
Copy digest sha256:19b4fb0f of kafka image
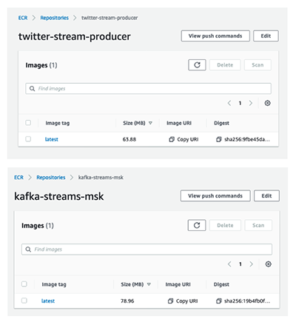coord(219,301)
